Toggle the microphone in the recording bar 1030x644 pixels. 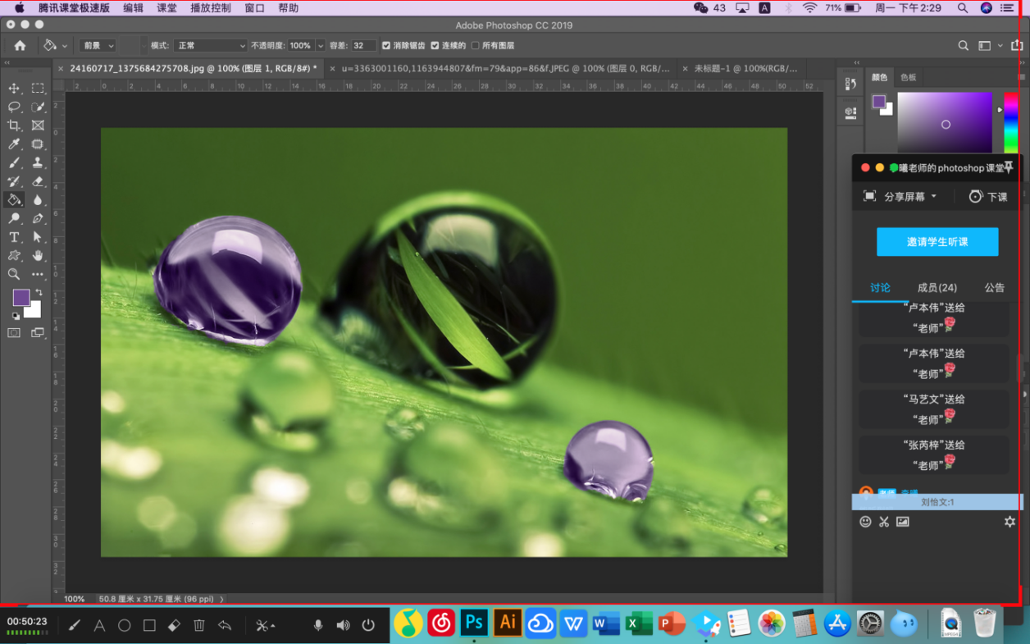pyautogui.click(x=318, y=625)
